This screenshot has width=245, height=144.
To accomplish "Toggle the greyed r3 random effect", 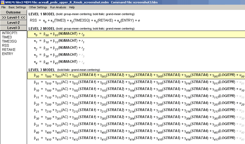I will [x=83, y=55].
